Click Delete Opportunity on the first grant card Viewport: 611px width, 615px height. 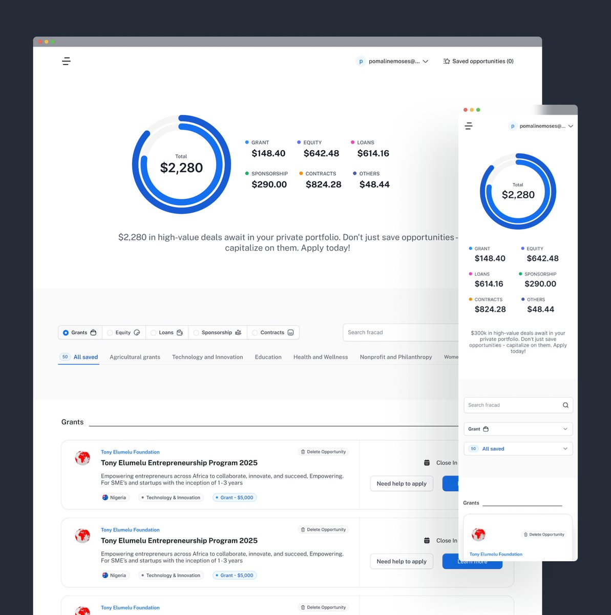pyautogui.click(x=323, y=452)
